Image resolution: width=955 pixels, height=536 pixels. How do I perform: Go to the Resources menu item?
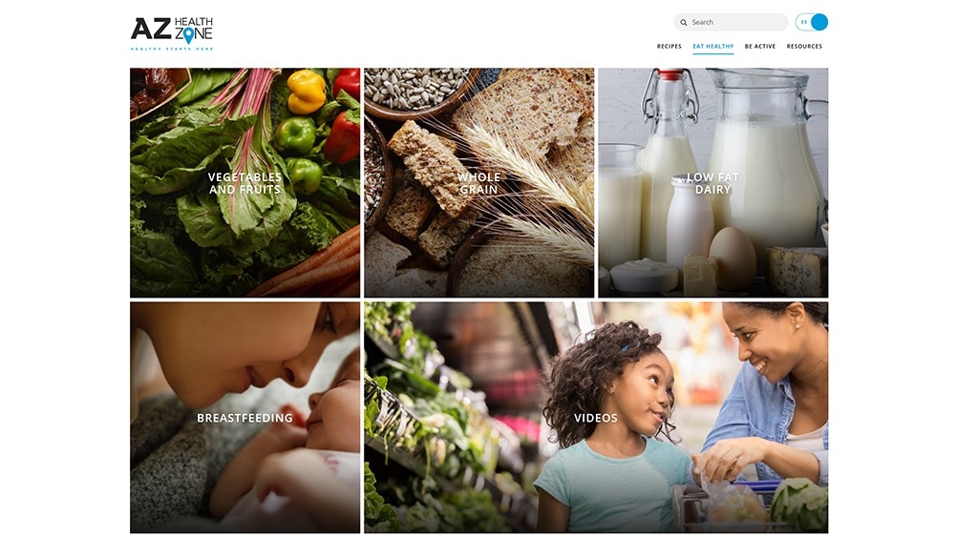804,46
